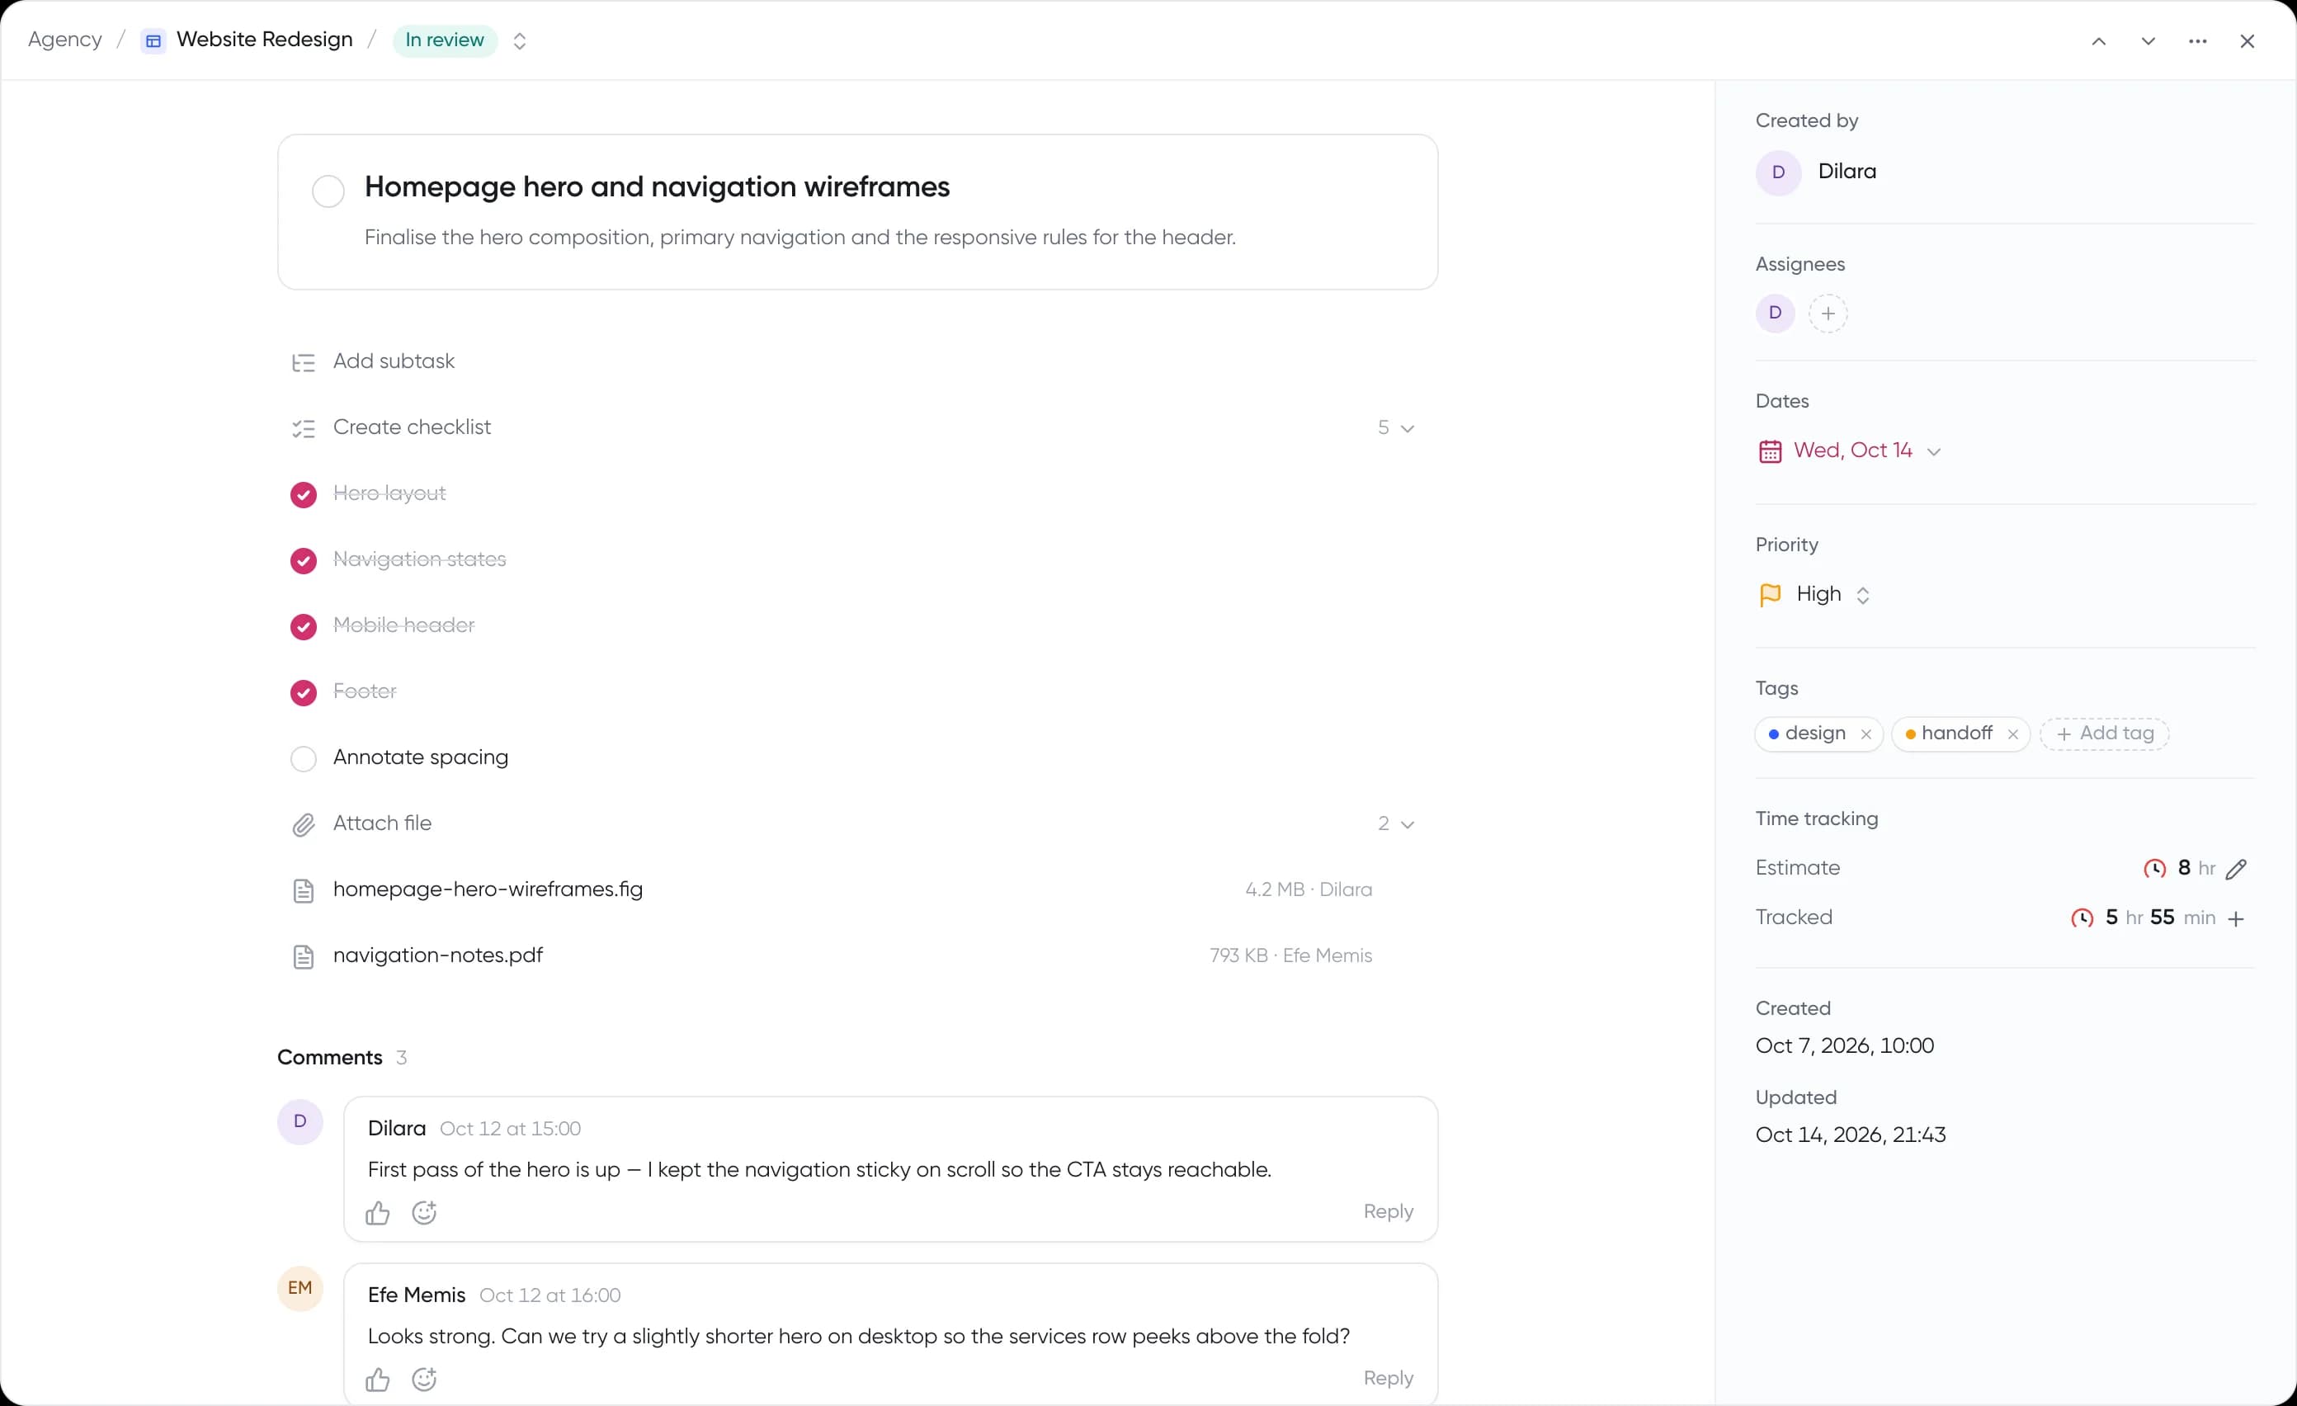Click the Website Redesign breadcrumb
This screenshot has width=2297, height=1406.
tap(265, 39)
